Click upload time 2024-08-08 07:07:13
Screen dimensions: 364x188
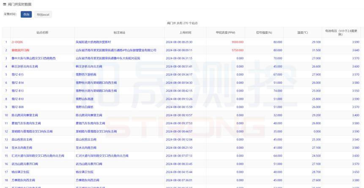179,156
